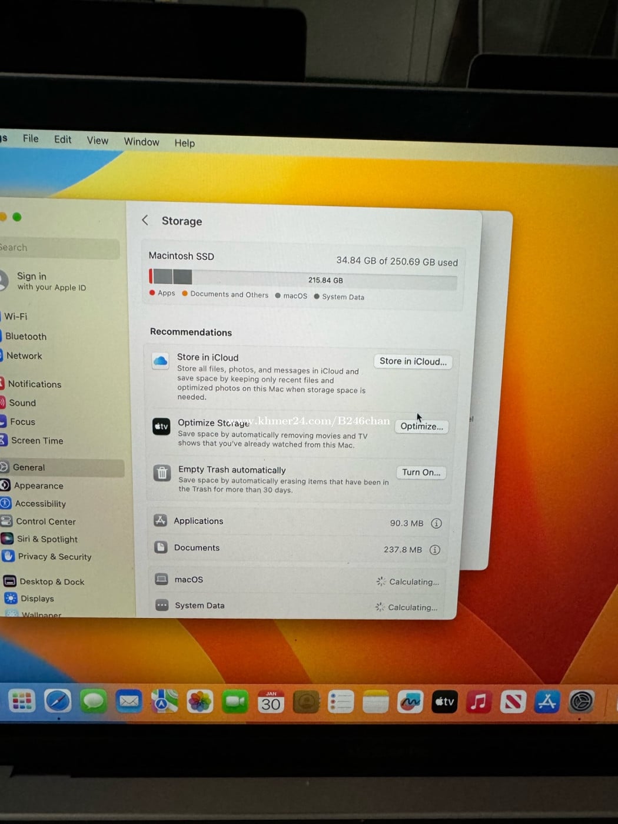618x824 pixels.
Task: Click the info icon for Applications
Action: pyautogui.click(x=436, y=523)
